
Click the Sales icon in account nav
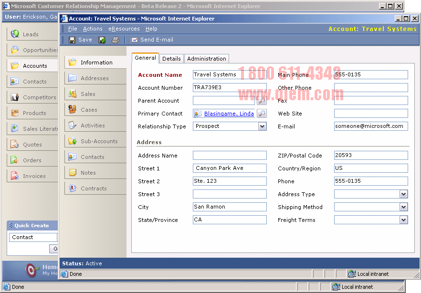click(x=72, y=94)
